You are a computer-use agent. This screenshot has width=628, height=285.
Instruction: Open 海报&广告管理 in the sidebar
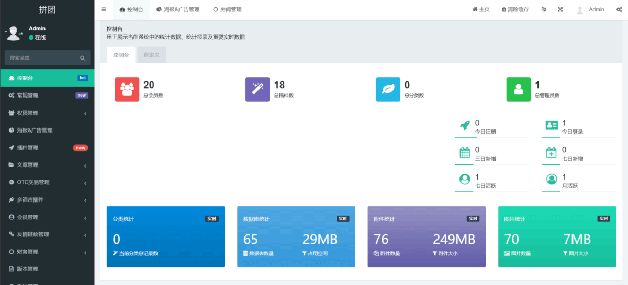(47, 130)
